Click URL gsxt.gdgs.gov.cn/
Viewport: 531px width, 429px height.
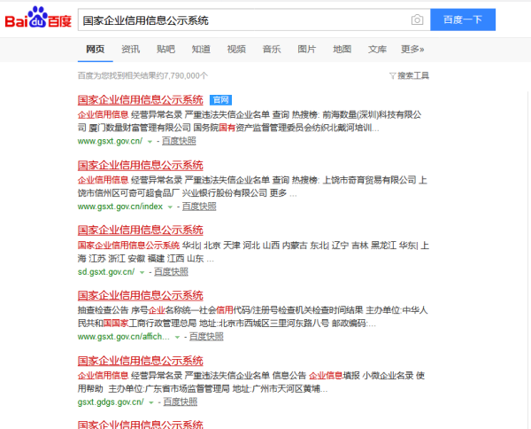click(x=111, y=402)
